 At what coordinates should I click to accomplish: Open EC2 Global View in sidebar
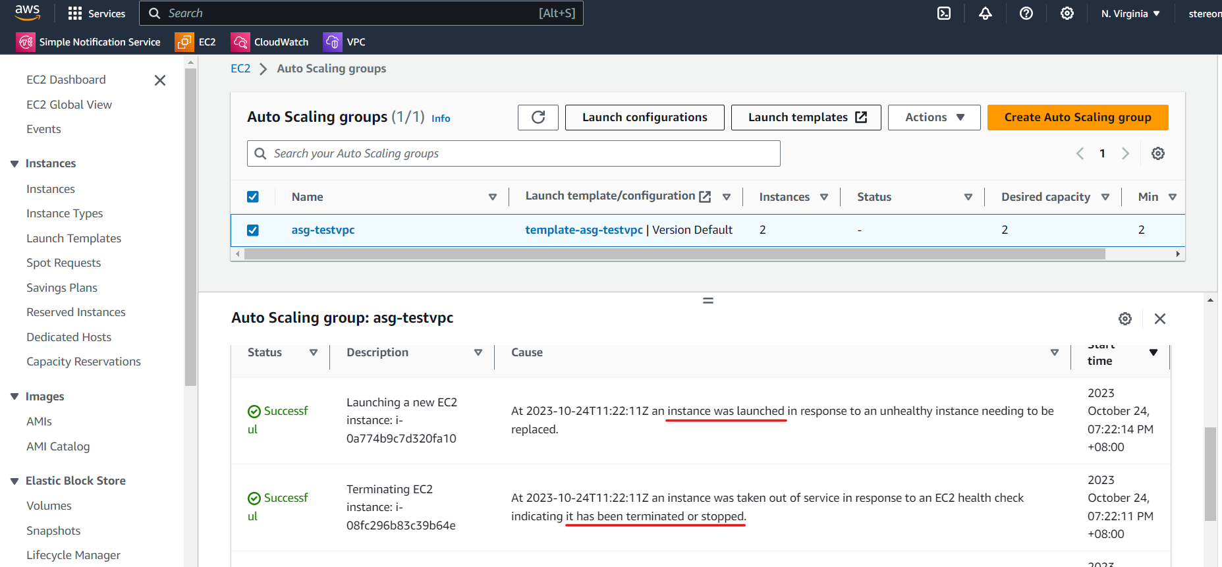pyautogui.click(x=69, y=105)
